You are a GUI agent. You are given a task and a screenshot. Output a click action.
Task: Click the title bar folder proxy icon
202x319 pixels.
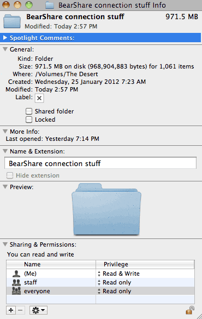coord(50,5)
